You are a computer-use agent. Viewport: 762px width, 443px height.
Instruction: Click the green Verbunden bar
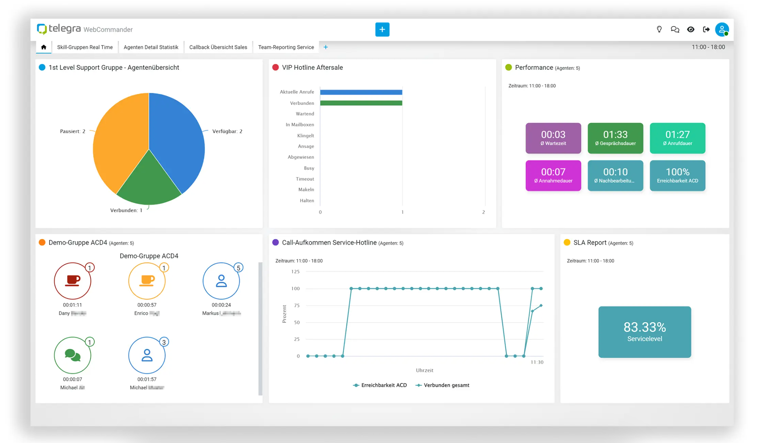click(361, 103)
